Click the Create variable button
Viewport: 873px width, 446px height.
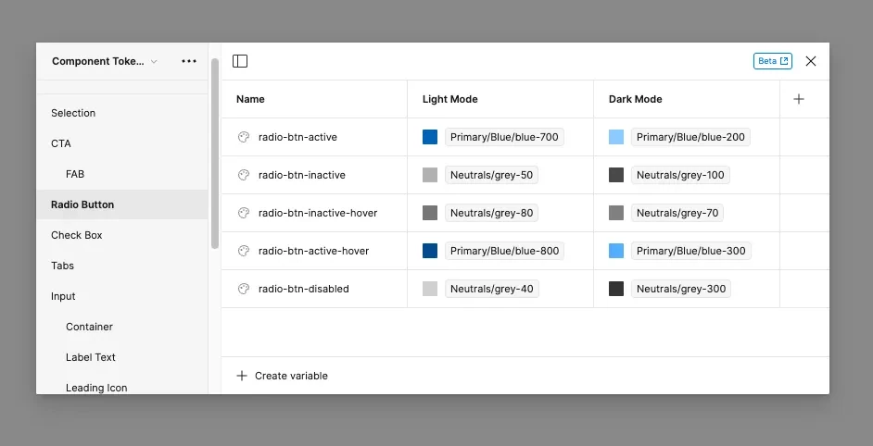283,376
